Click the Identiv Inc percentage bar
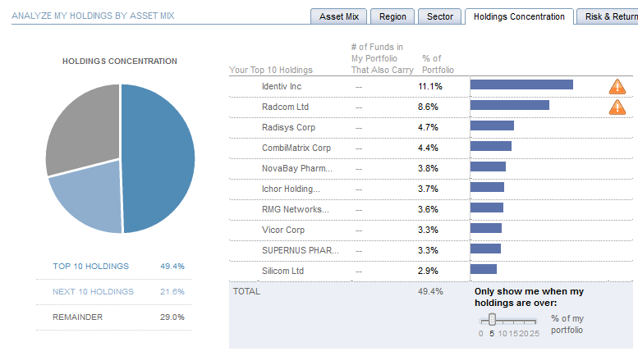The image size is (638, 356). coord(521,84)
